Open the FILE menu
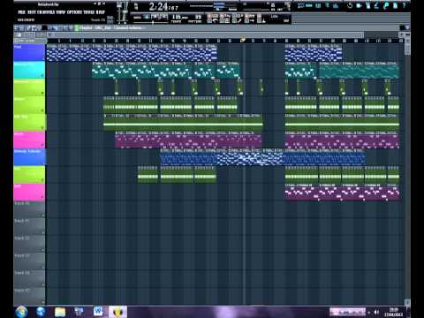424x318 pixels. coord(22,12)
